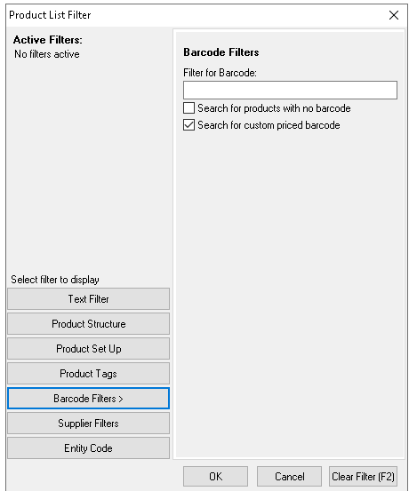Switch to Product Set Up filters
This screenshot has width=409, height=491.
[88, 349]
